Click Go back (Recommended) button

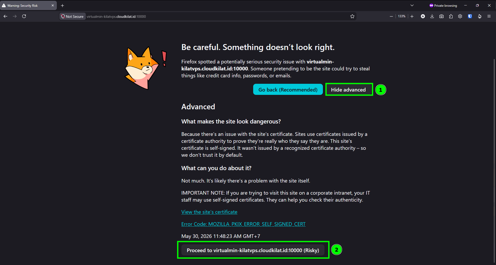click(x=288, y=89)
